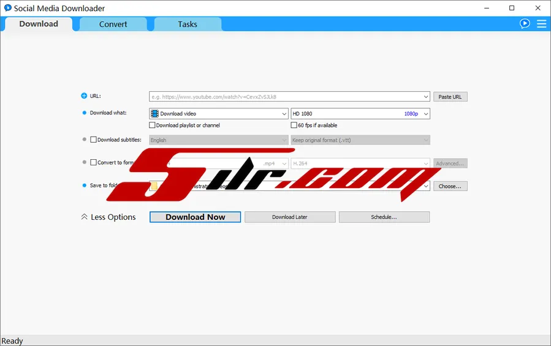Click the Download Now button
Screen dimensions: 551x346
pyautogui.click(x=195, y=217)
